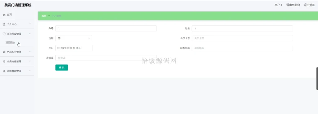Click the 会员卡号 input field
The height and width of the screenshot is (114, 318).
tap(242, 38)
